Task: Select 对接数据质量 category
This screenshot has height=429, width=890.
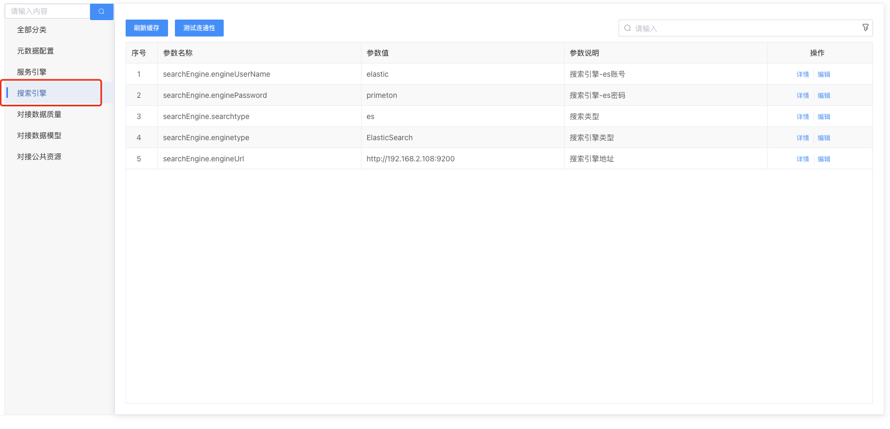Action: (x=39, y=114)
